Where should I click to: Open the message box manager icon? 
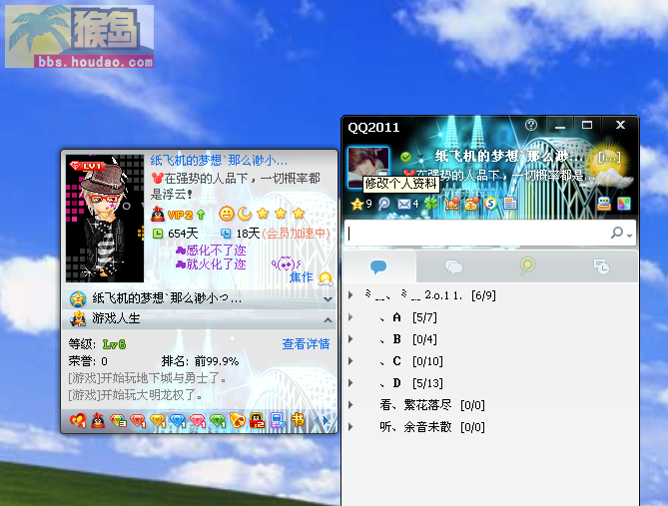(x=604, y=204)
